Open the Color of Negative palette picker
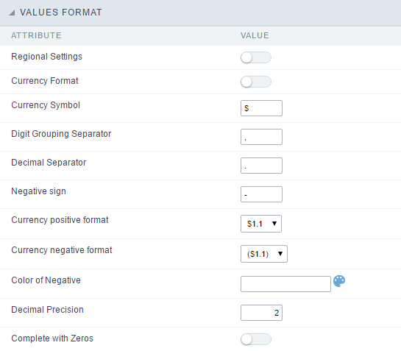The width and height of the screenshot is (401, 351). pos(339,281)
